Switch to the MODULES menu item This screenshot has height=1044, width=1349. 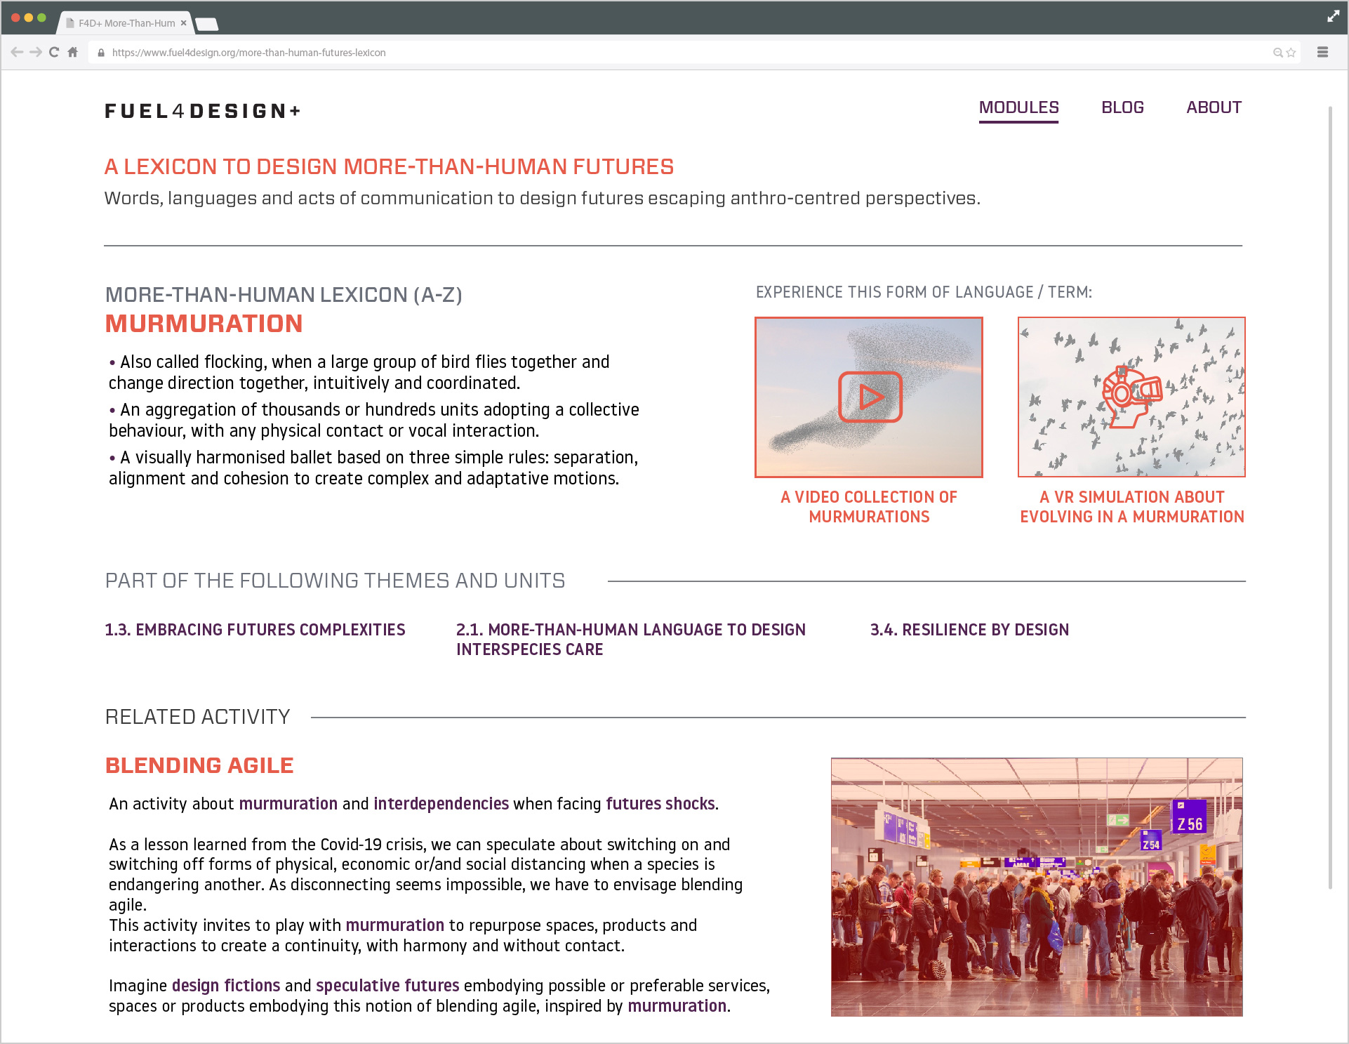(x=1018, y=107)
